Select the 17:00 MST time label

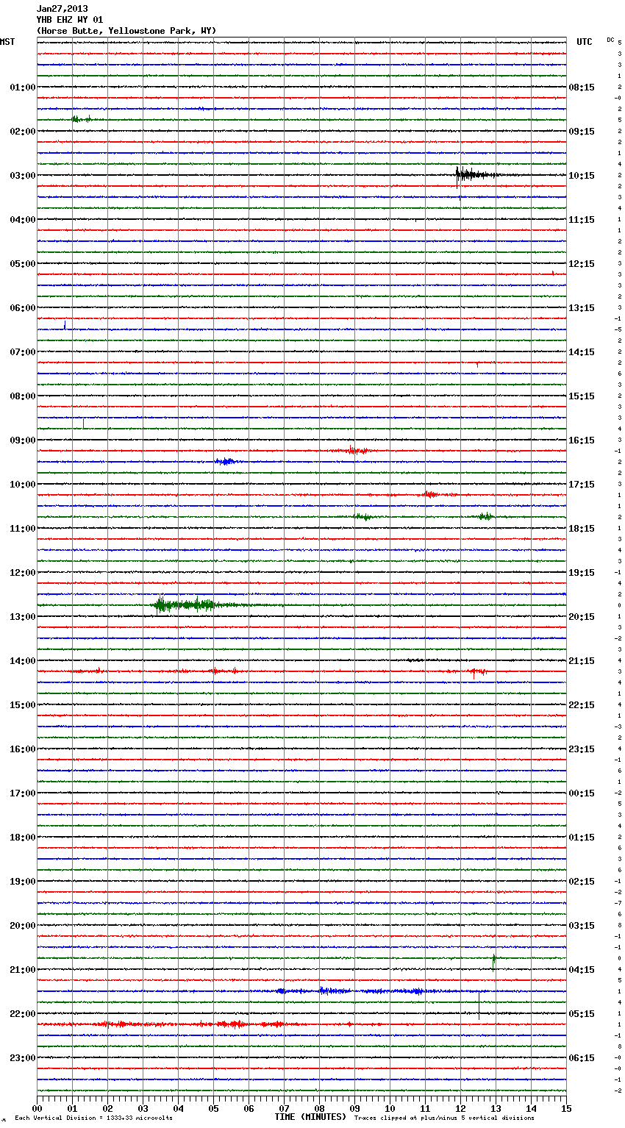23,793
